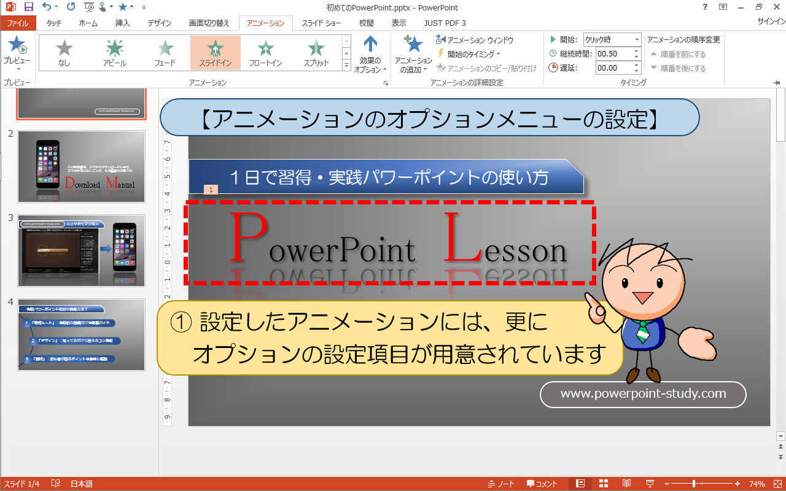Click zoom in plus button
This screenshot has width=786, height=491.
737,484
